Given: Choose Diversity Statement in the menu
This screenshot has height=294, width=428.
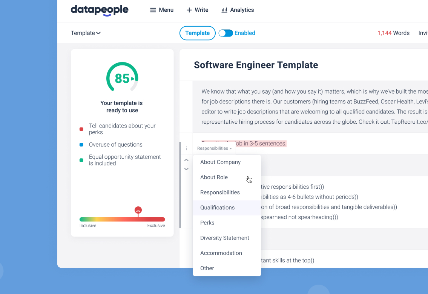Looking at the screenshot, I should click(224, 238).
